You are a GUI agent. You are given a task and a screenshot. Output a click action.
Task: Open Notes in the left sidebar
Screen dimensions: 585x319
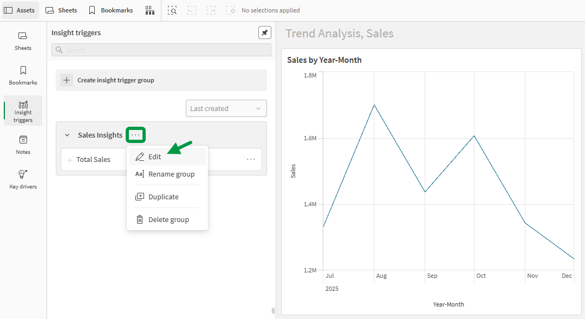click(23, 145)
